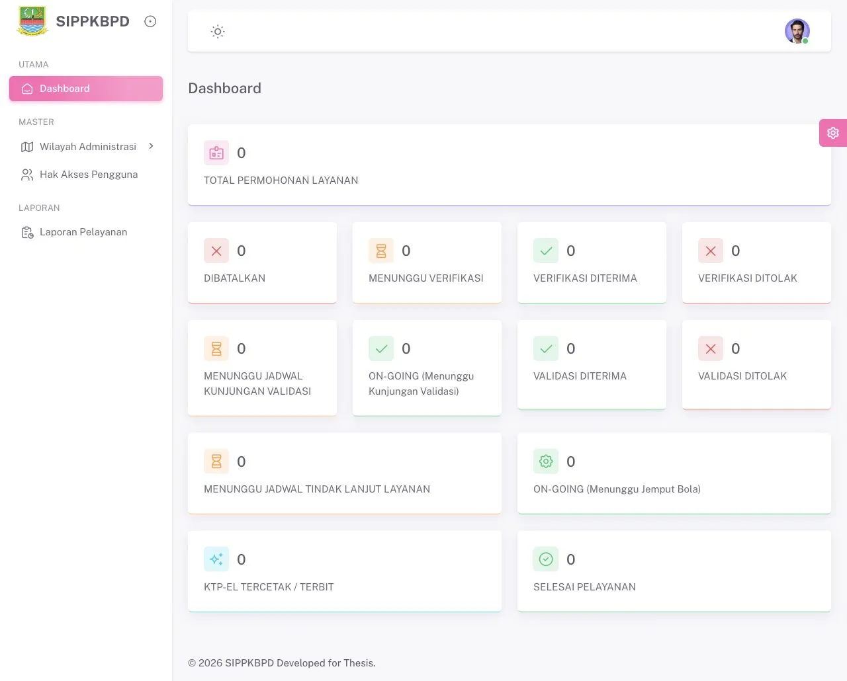Select the DIBATALKAN card label
This screenshot has height=681, width=847.
[235, 278]
